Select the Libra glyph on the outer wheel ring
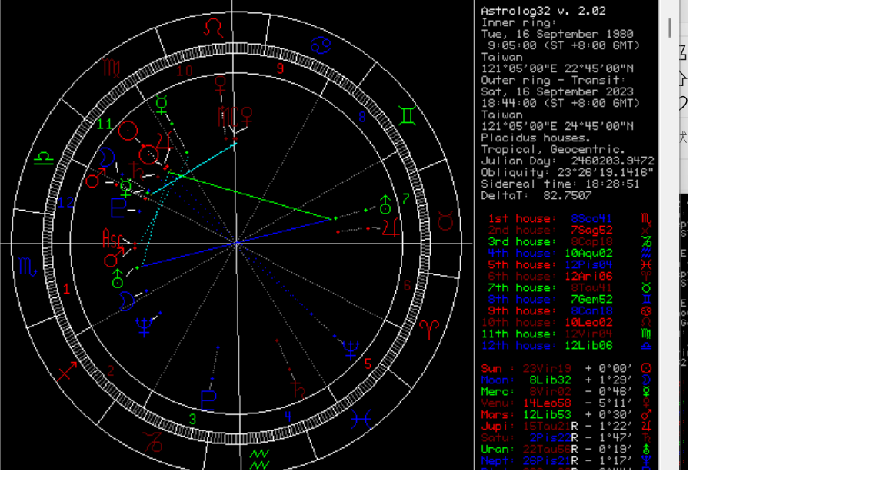 pos(42,159)
